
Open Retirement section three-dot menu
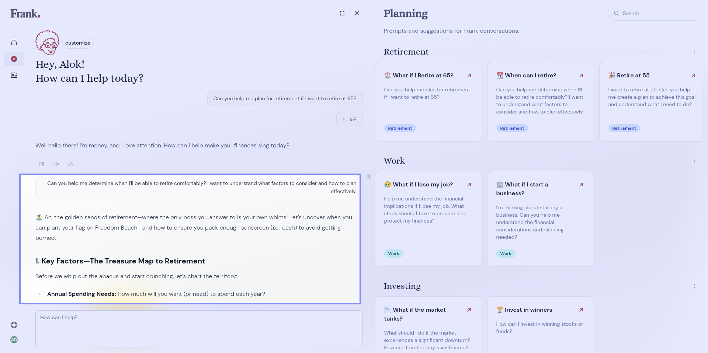[695, 52]
